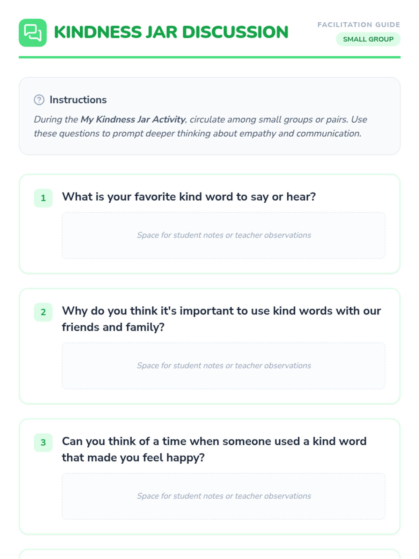The height and width of the screenshot is (559, 419).
Task: Click the Instructions heading text
Action: click(x=78, y=100)
